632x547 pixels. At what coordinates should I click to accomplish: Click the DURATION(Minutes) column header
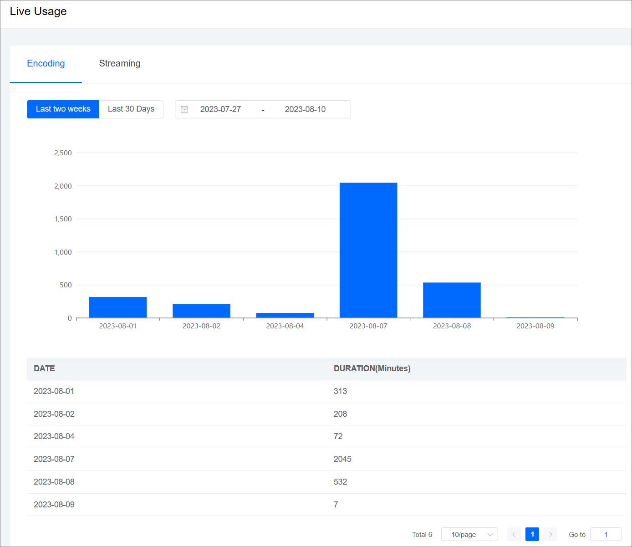372,368
